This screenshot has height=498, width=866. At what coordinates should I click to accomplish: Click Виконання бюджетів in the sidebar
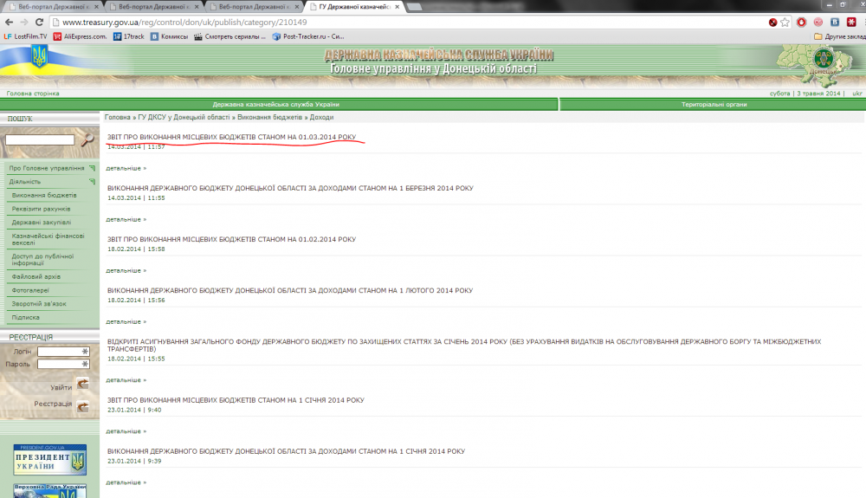[x=44, y=195]
